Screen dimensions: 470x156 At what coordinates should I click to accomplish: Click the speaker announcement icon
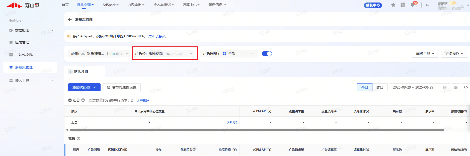[x=69, y=36]
